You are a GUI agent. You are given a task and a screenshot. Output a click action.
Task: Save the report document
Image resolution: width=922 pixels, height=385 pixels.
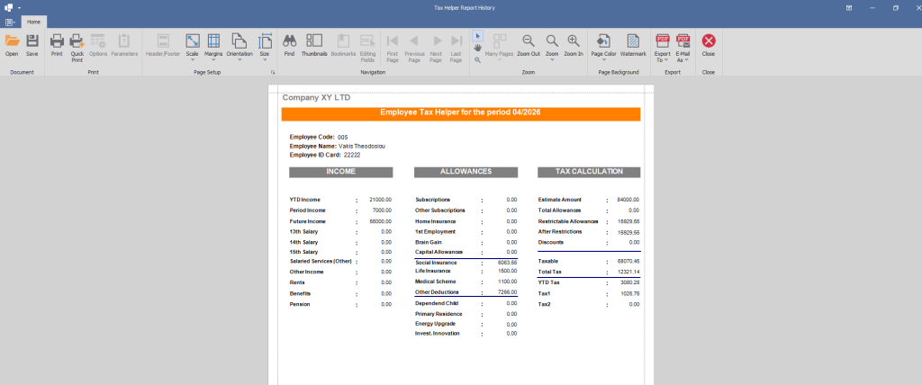[32, 41]
